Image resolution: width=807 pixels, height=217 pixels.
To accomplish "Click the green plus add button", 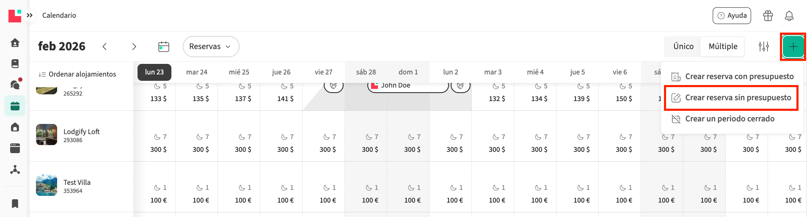I will tap(793, 47).
